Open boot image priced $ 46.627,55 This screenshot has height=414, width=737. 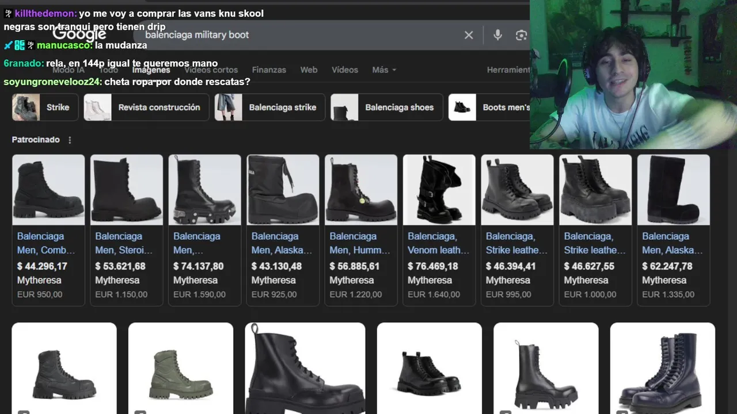point(595,190)
